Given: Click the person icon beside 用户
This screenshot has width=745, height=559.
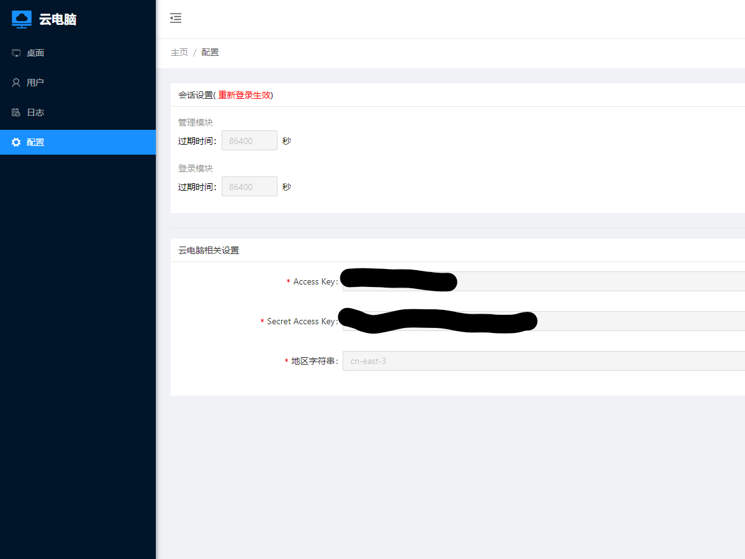Looking at the screenshot, I should (x=16, y=83).
